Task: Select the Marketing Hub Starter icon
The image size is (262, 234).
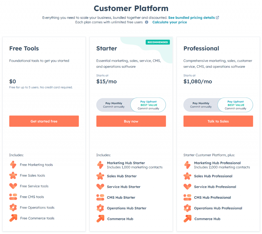Action: point(100,165)
